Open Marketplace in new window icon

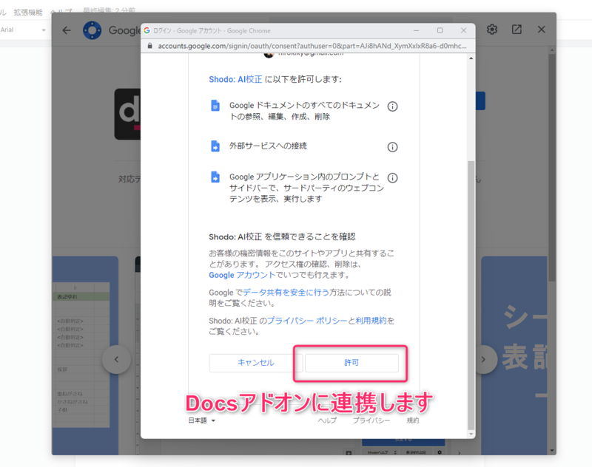tap(517, 30)
